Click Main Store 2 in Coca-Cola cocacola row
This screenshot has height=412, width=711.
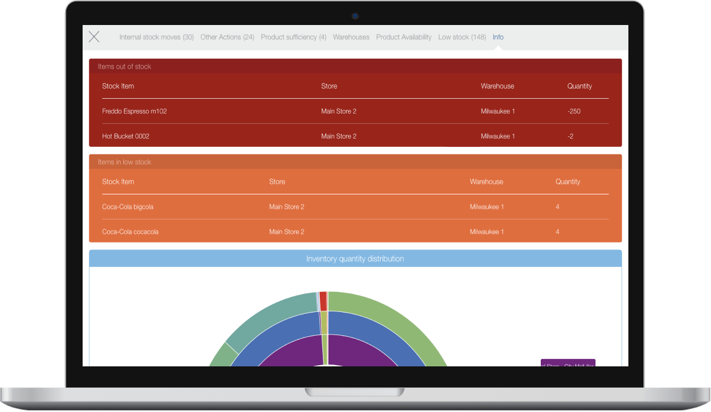click(286, 232)
